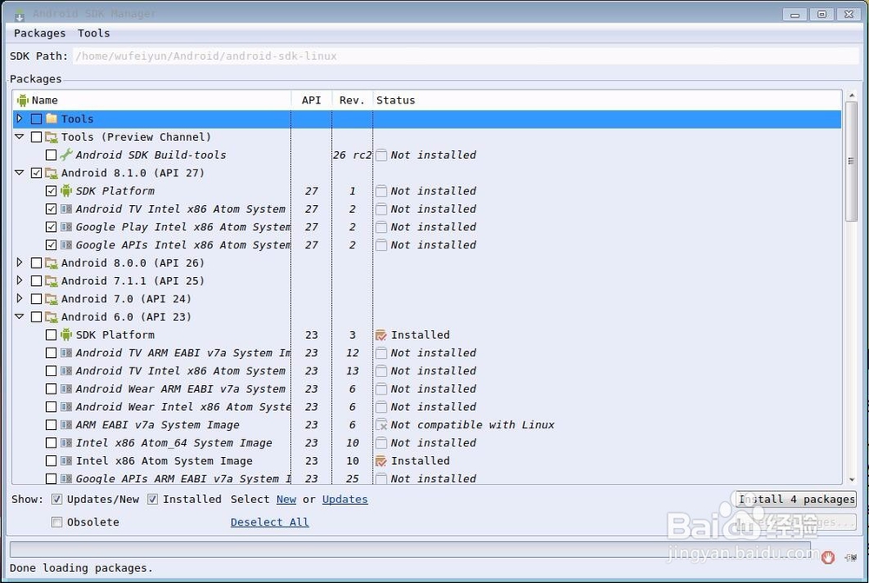Click the Name column header
This screenshot has height=583, width=869.
point(152,100)
